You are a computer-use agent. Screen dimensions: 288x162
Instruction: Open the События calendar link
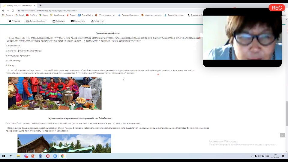[58, 21]
